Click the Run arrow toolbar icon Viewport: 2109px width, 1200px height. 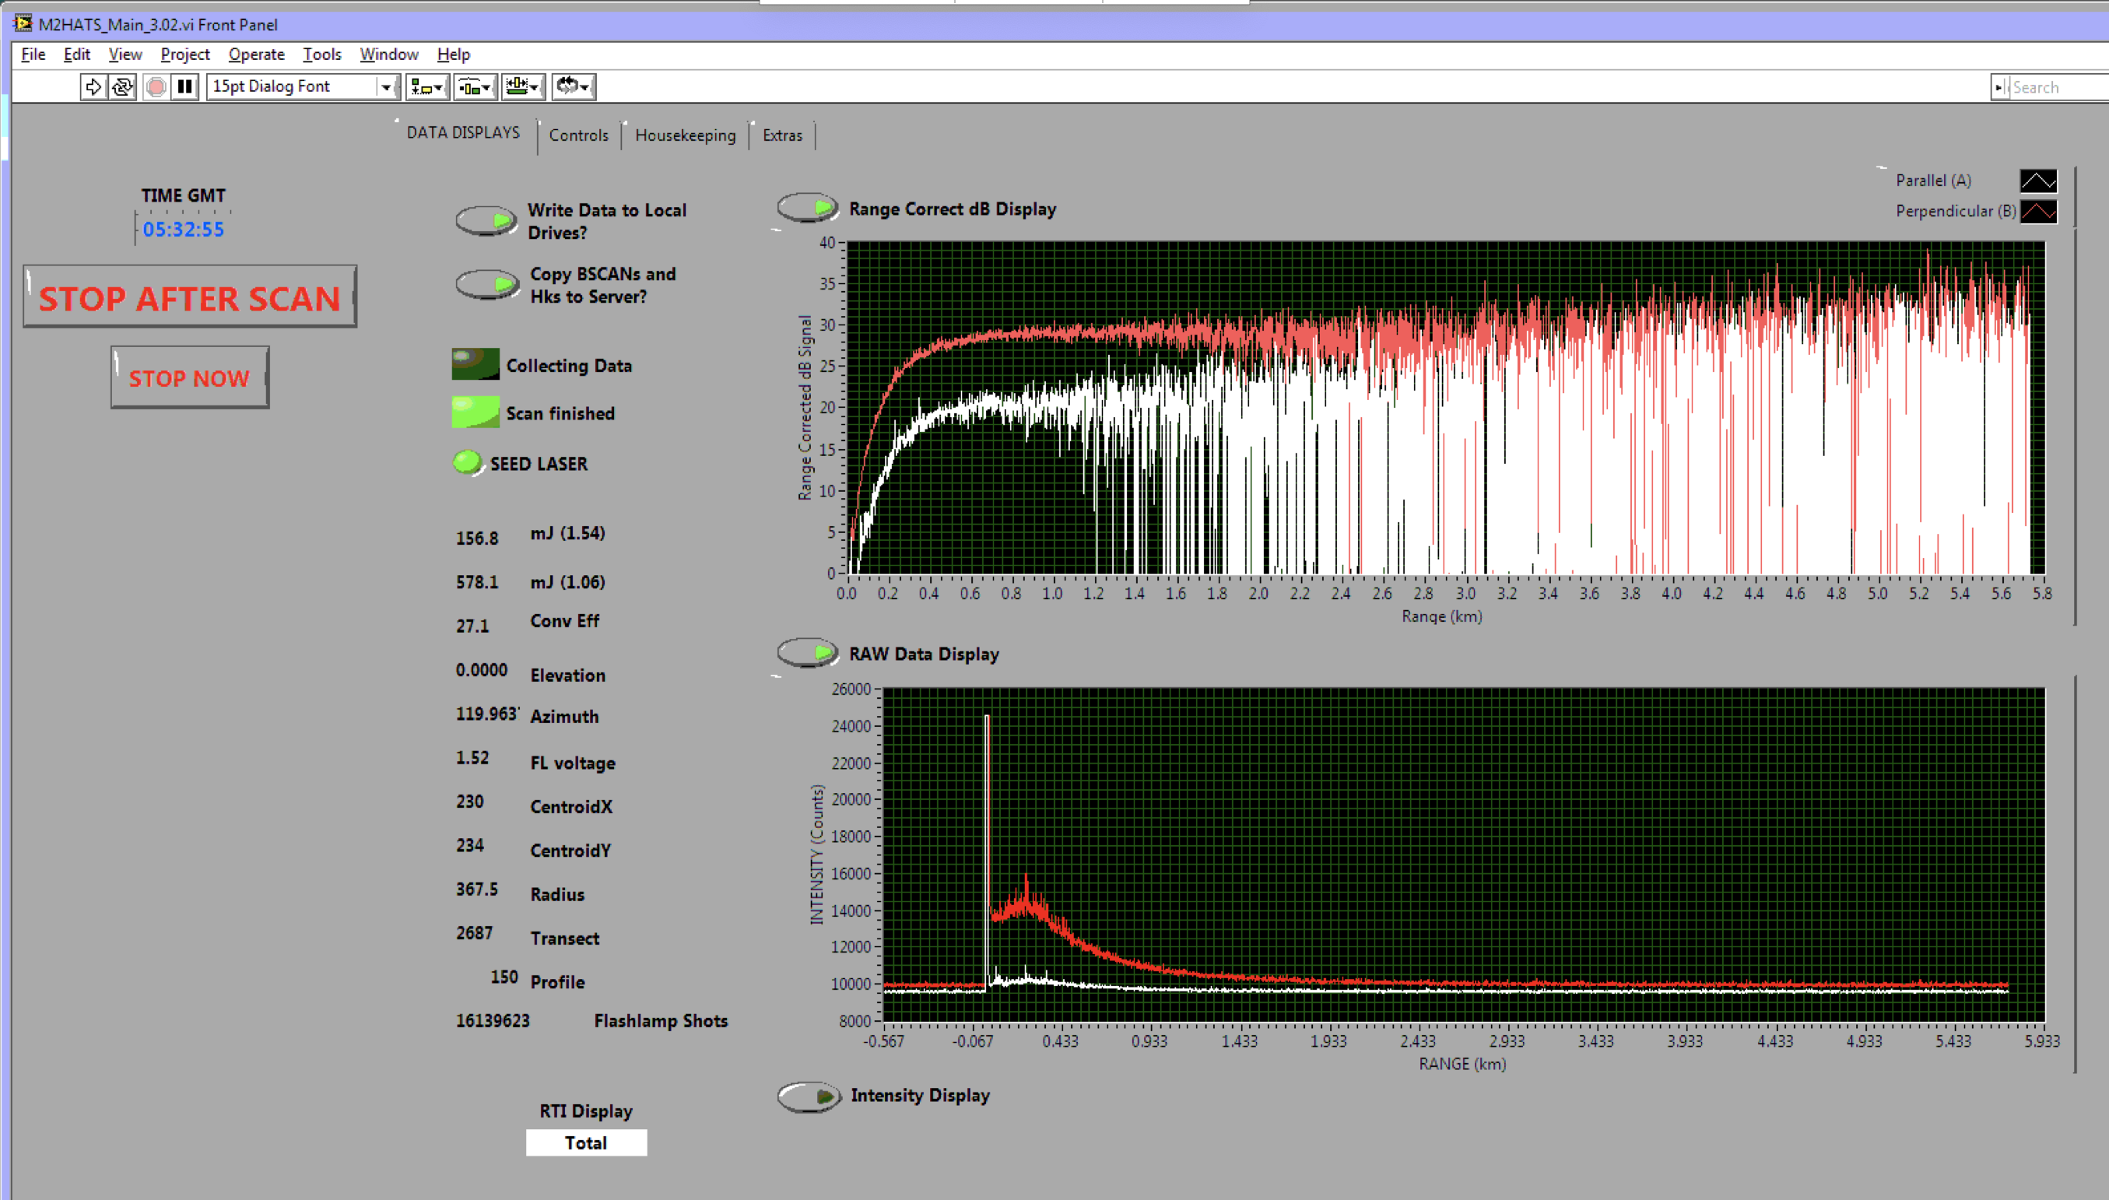click(x=93, y=86)
